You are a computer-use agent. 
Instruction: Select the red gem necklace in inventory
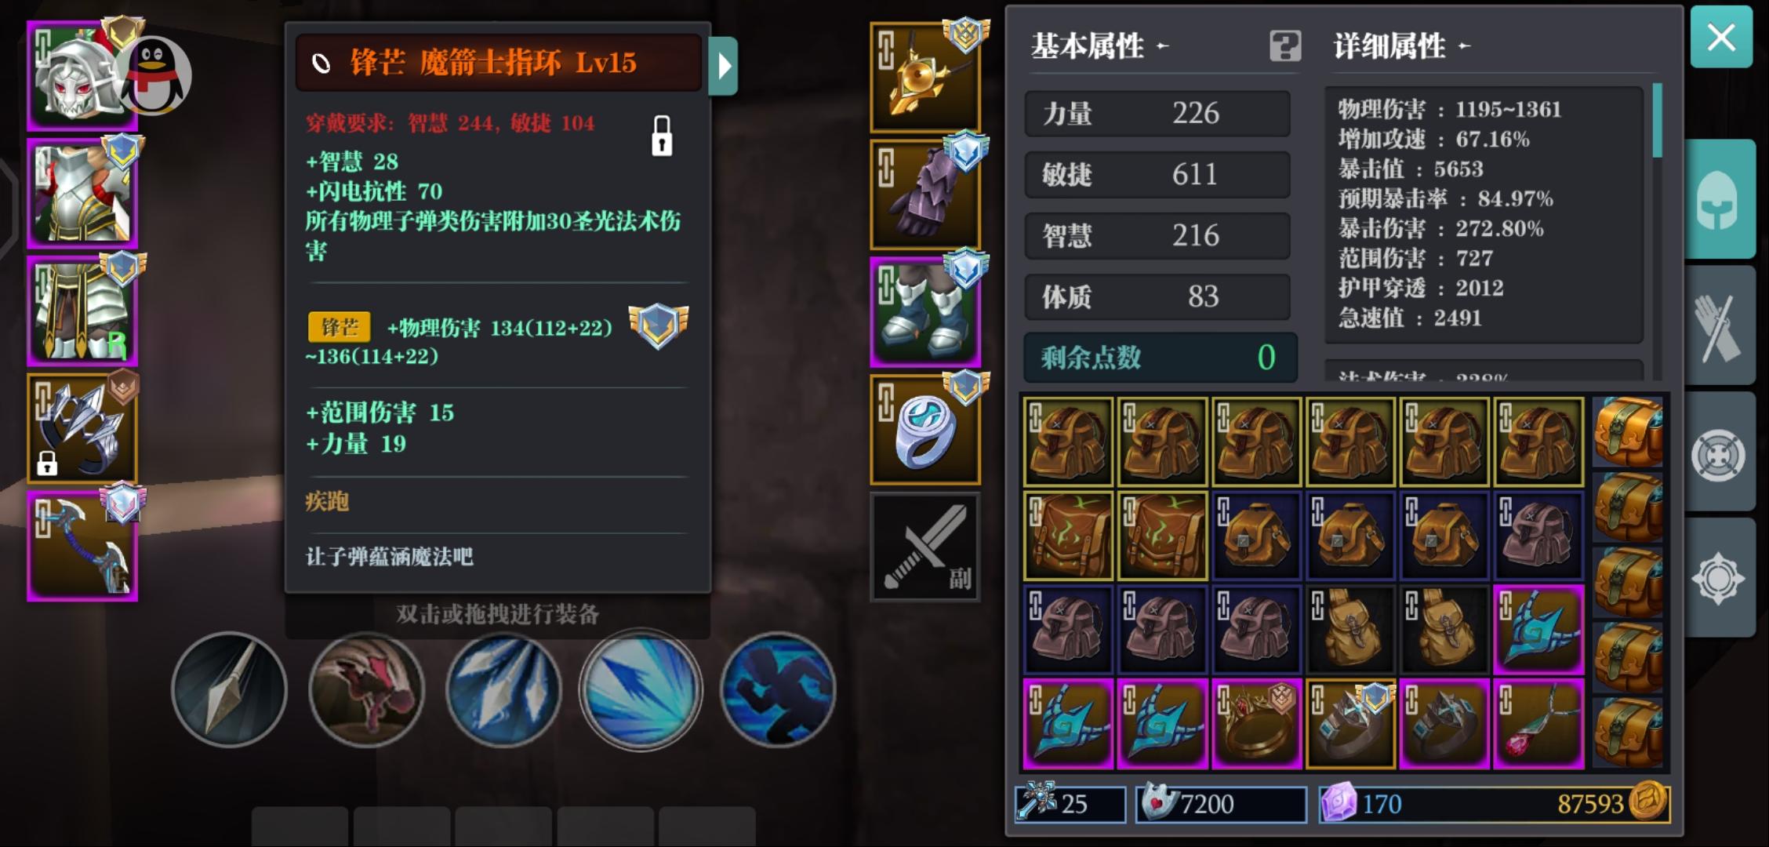[x=1538, y=724]
